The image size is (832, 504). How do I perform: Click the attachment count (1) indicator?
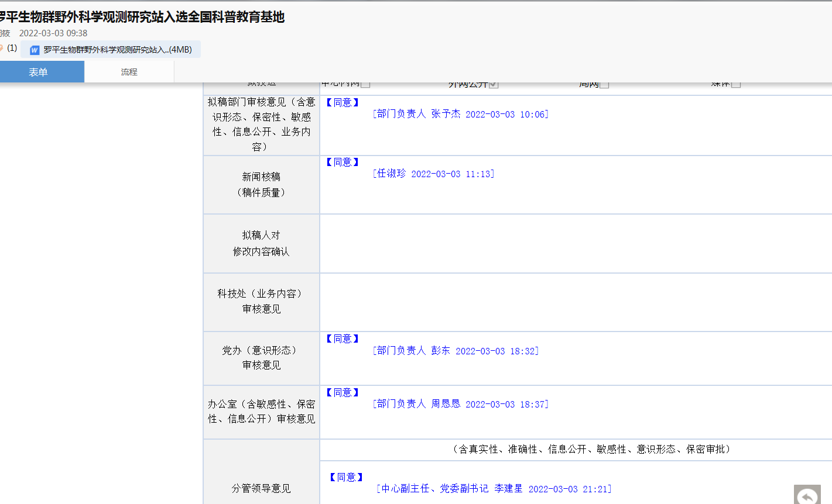coord(12,48)
